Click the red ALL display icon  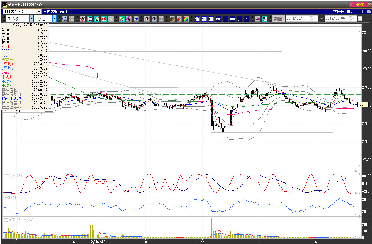click(x=161, y=19)
